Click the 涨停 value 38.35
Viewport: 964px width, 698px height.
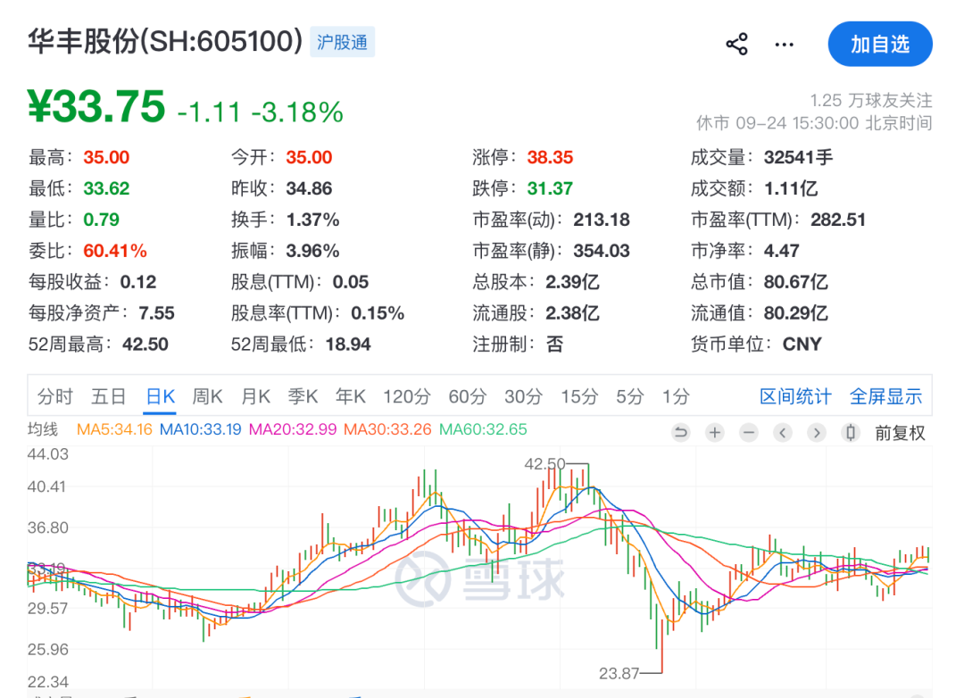click(x=550, y=157)
